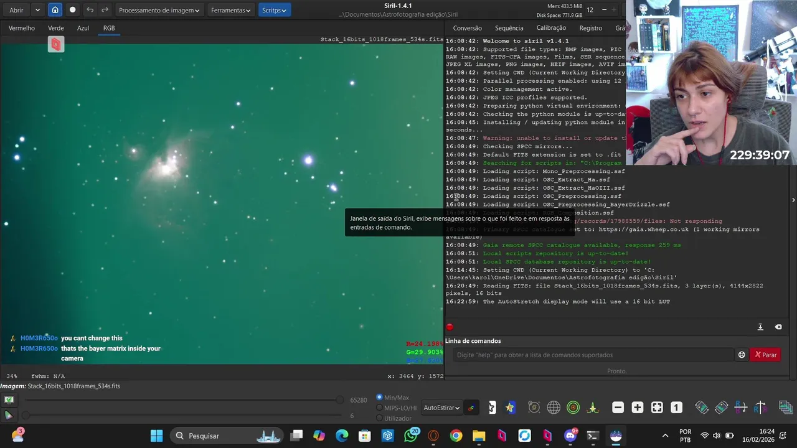Switch to the Vermelho channel tab

coord(22,28)
